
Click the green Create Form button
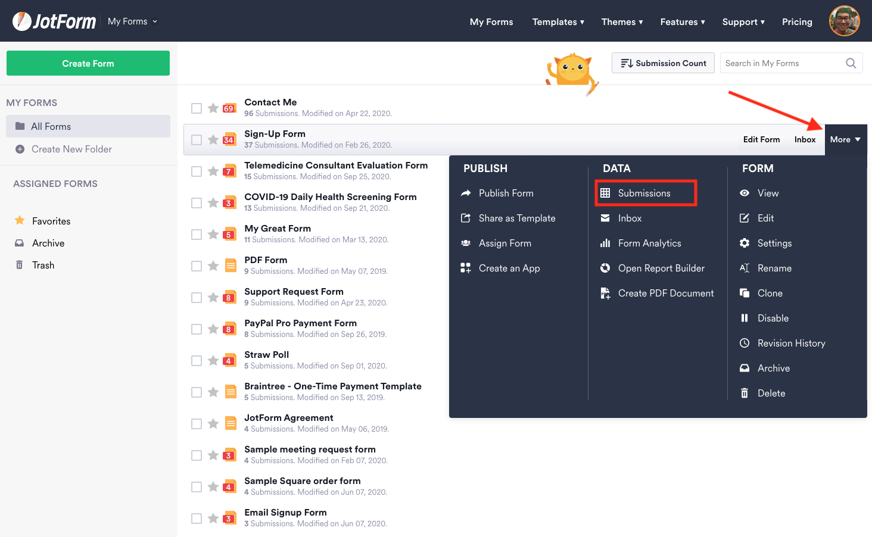pos(88,63)
